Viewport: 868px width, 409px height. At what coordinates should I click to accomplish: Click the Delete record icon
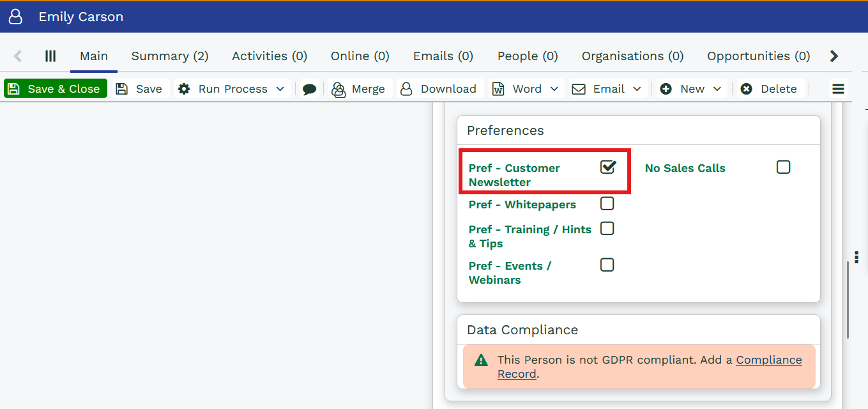(746, 89)
